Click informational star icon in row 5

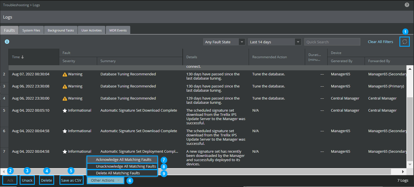(x=65, y=111)
